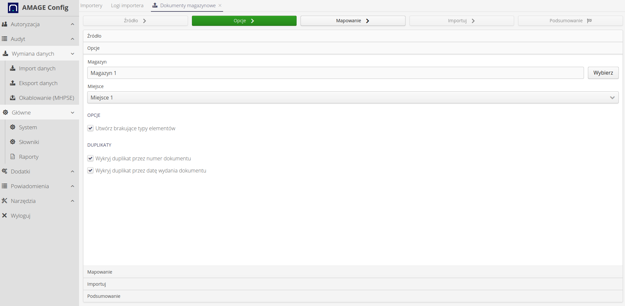
Task: Toggle duplicate detection by numer dokumentu
Action: [91, 158]
